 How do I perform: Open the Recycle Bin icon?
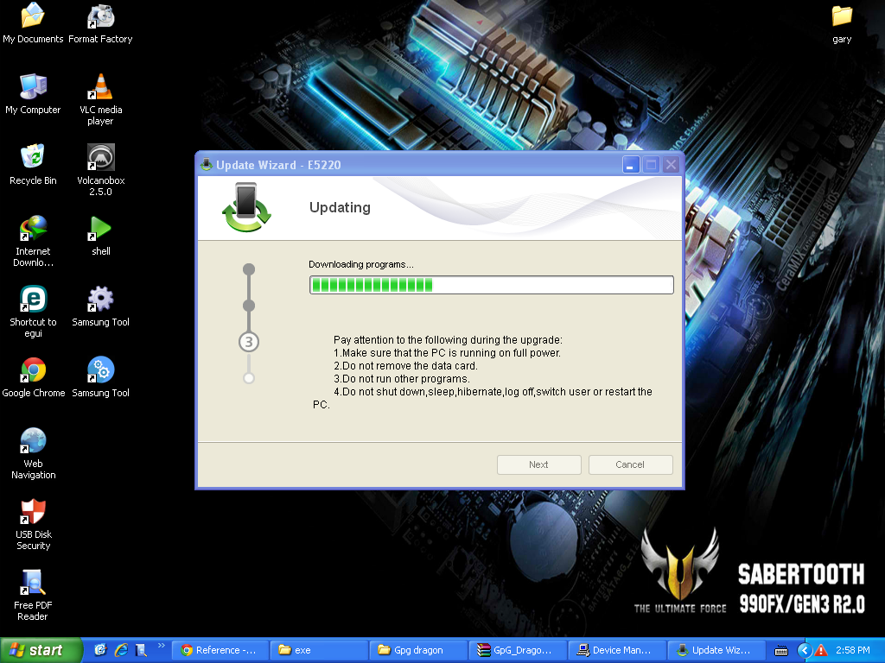click(33, 158)
